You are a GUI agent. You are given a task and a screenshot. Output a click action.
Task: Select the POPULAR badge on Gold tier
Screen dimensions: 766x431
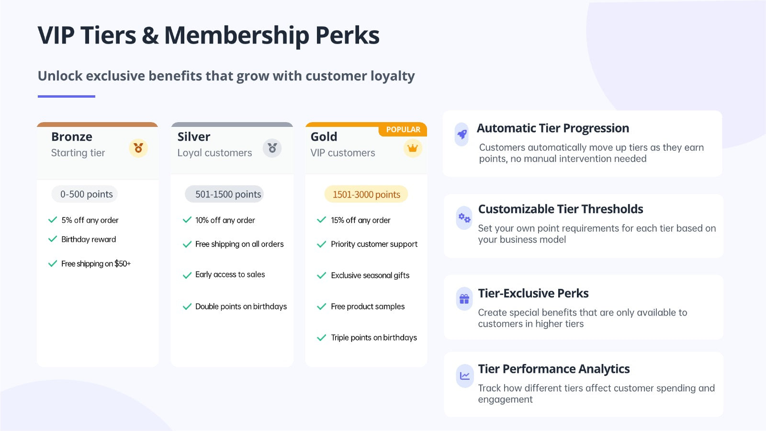tap(403, 130)
